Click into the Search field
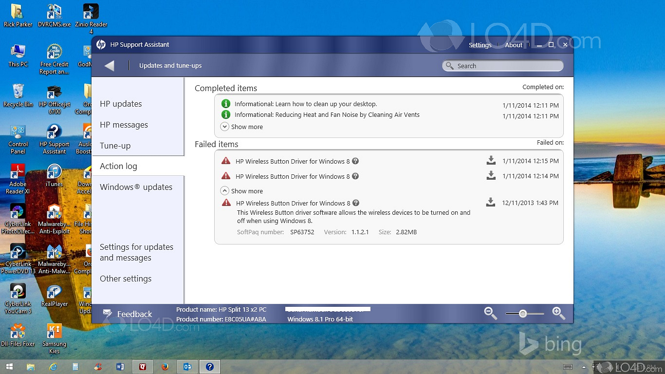This screenshot has height=374, width=665. tap(503, 66)
